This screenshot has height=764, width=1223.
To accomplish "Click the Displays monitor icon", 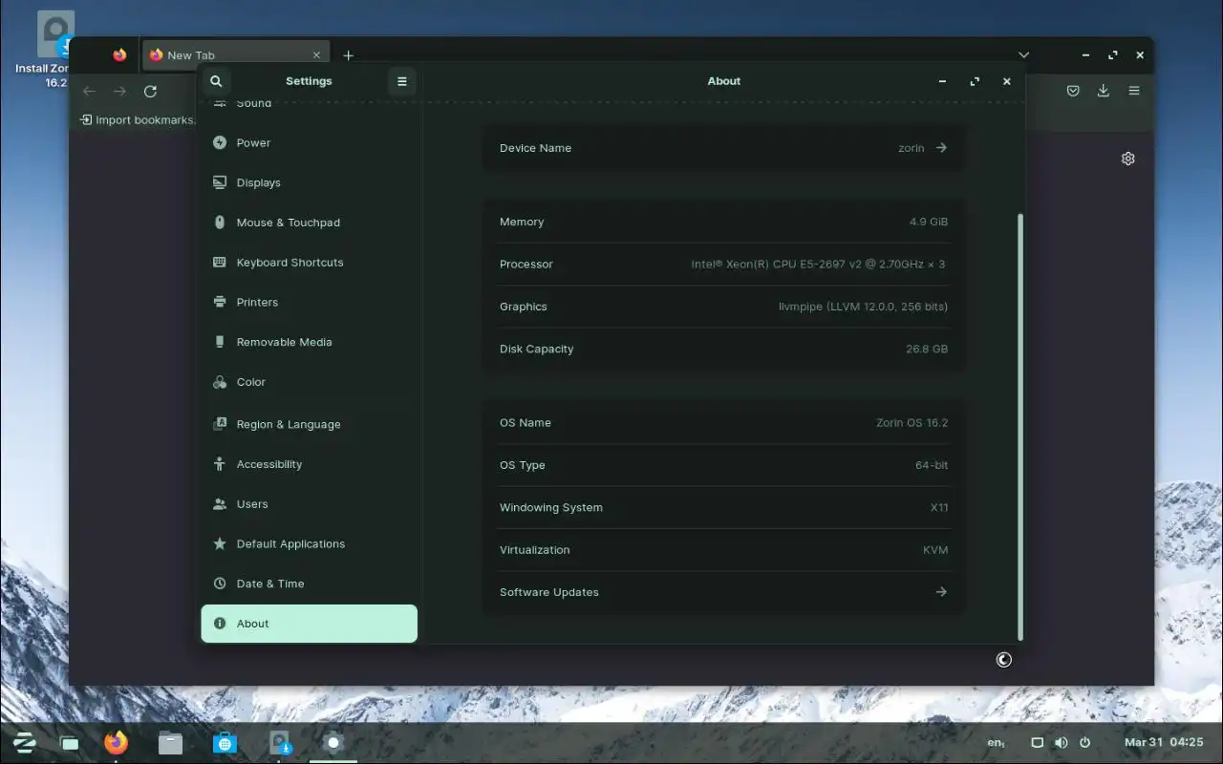I will tap(220, 182).
